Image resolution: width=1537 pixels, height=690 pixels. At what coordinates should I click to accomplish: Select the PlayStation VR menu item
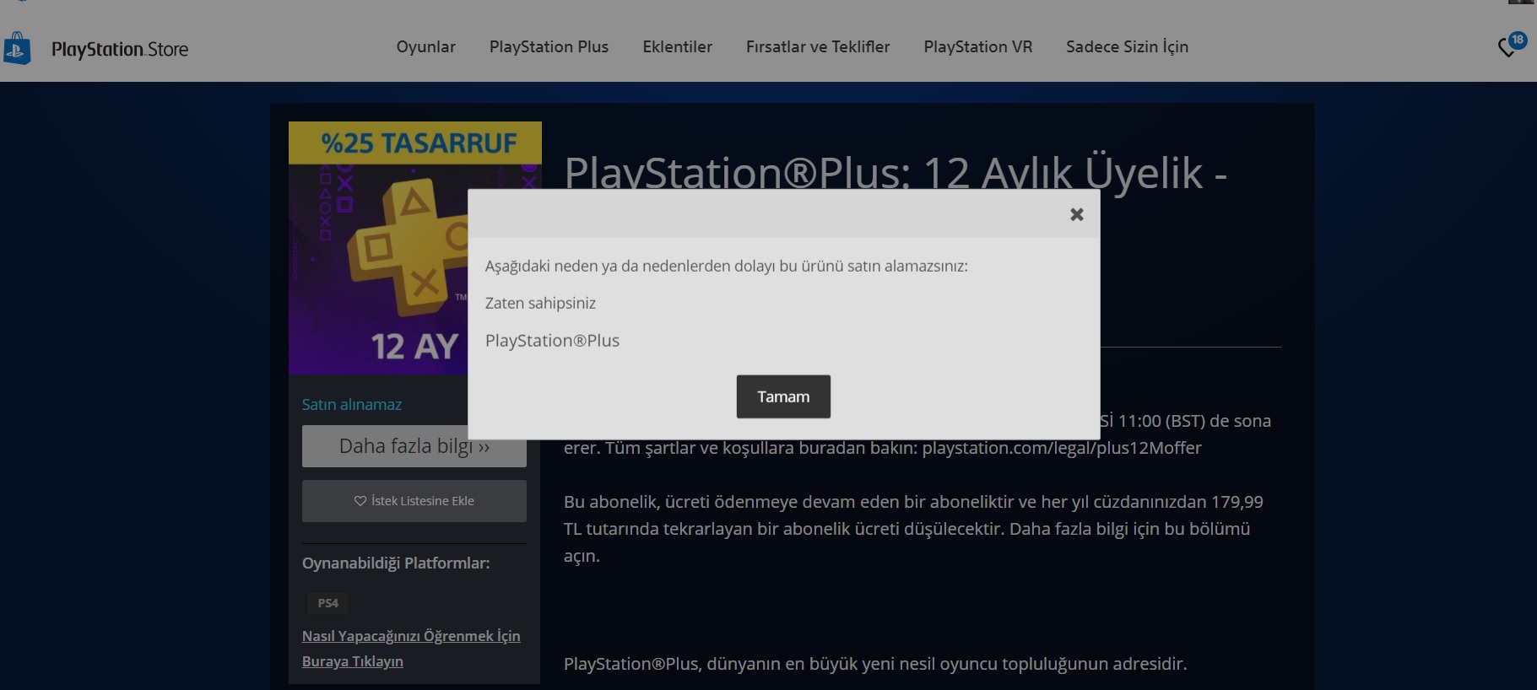[978, 47]
